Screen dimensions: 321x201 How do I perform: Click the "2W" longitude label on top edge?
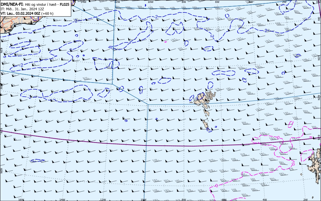(284, 2)
